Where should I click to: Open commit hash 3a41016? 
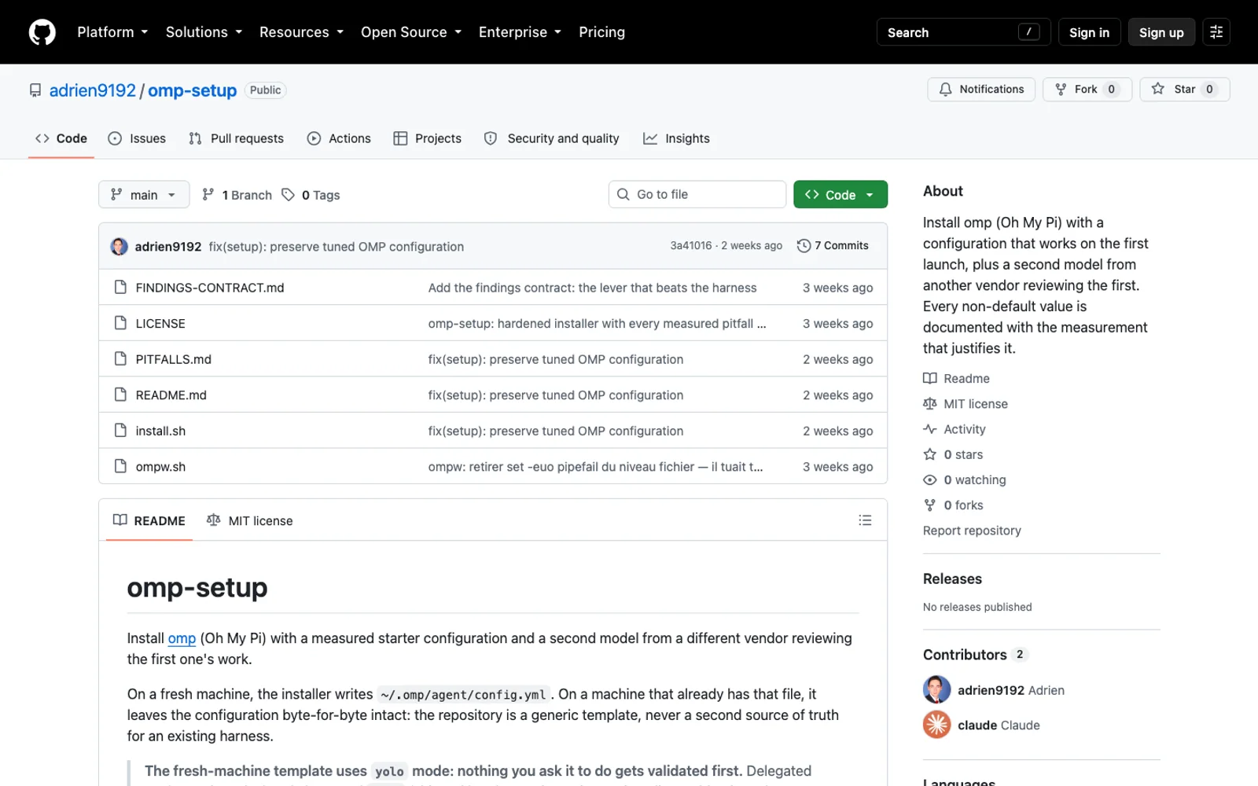pos(691,246)
